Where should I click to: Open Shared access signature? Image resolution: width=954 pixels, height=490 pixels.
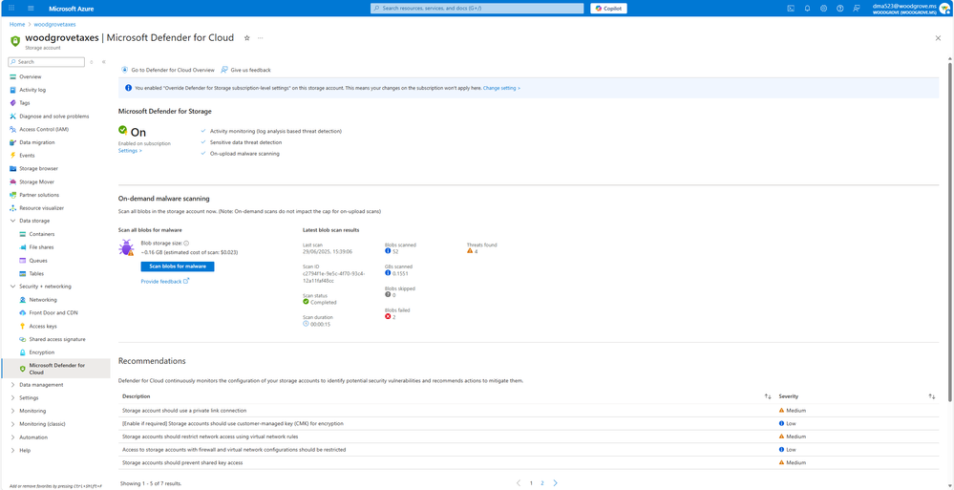coord(55,339)
